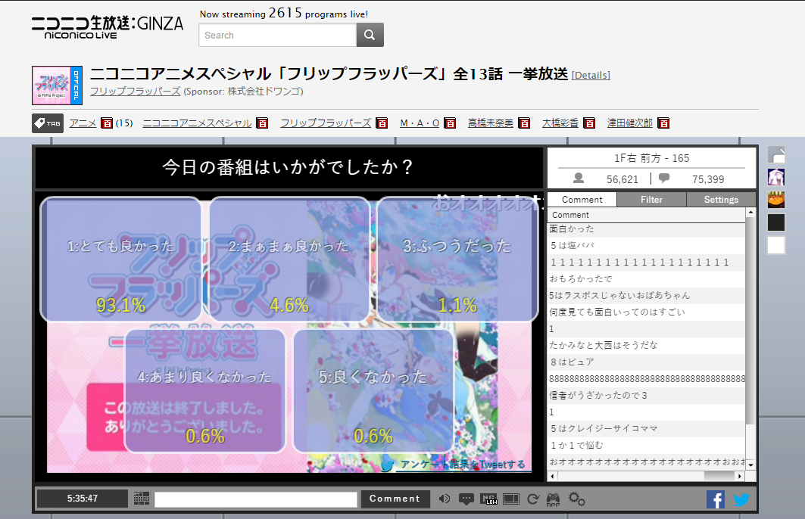The width and height of the screenshot is (805, 519).
Task: Open the フリップフラッパーズ channel link under title
Action: (x=135, y=92)
